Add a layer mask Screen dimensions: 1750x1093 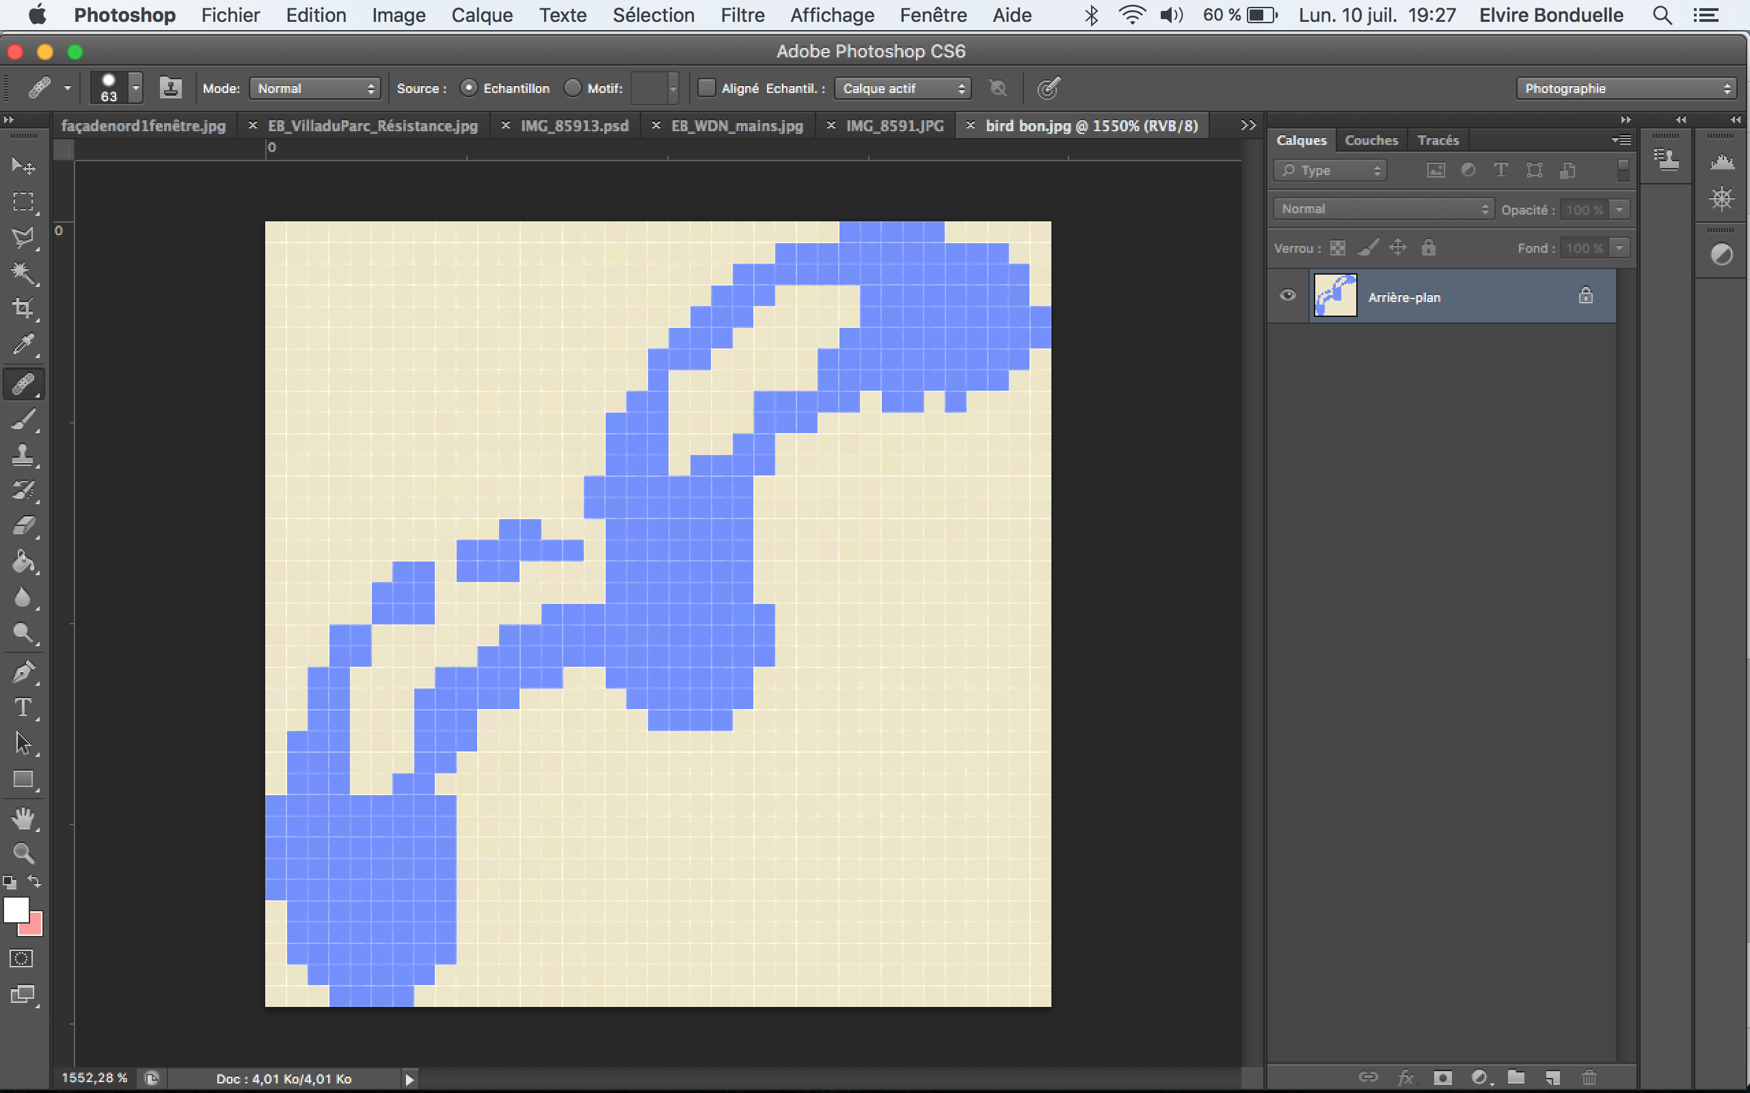(1442, 1078)
